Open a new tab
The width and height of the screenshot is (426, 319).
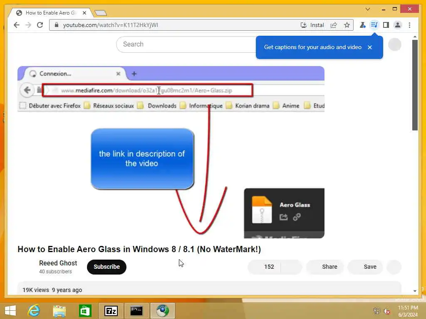(101, 13)
